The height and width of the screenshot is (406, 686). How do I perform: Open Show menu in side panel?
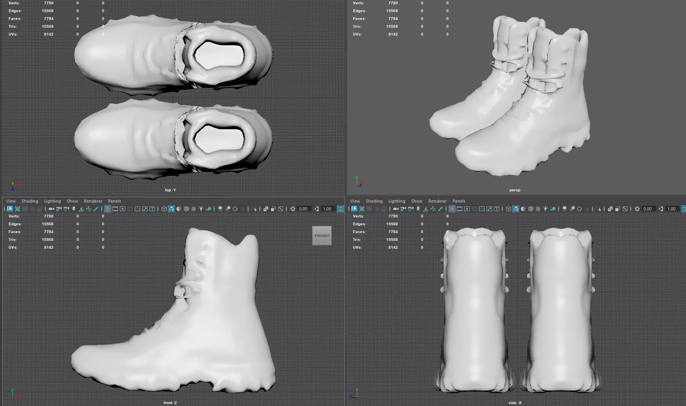coord(417,201)
